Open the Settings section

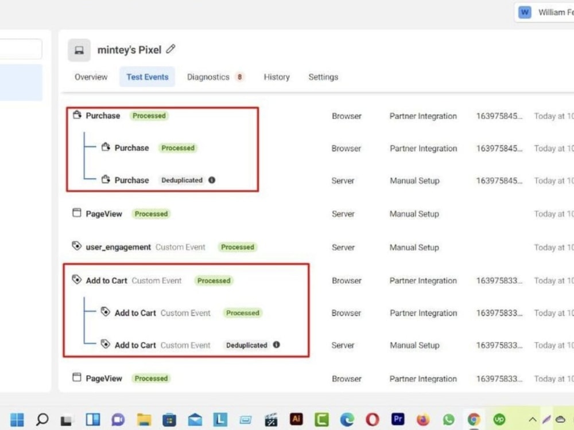point(323,77)
